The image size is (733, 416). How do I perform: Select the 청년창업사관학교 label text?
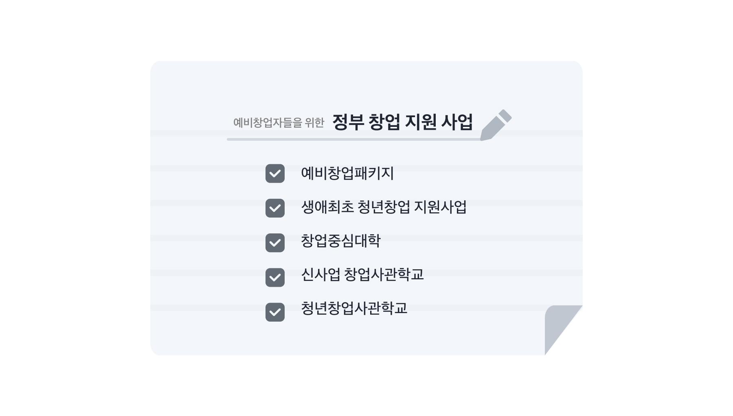(x=354, y=308)
